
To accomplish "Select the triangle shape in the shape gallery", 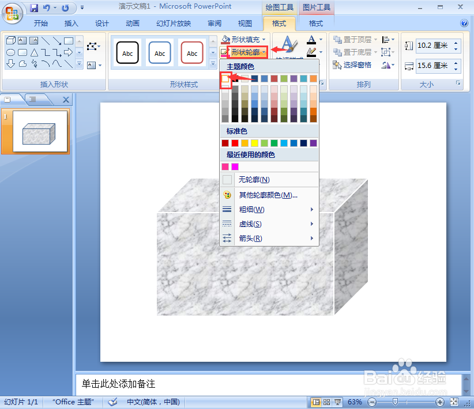I will 34,52.
